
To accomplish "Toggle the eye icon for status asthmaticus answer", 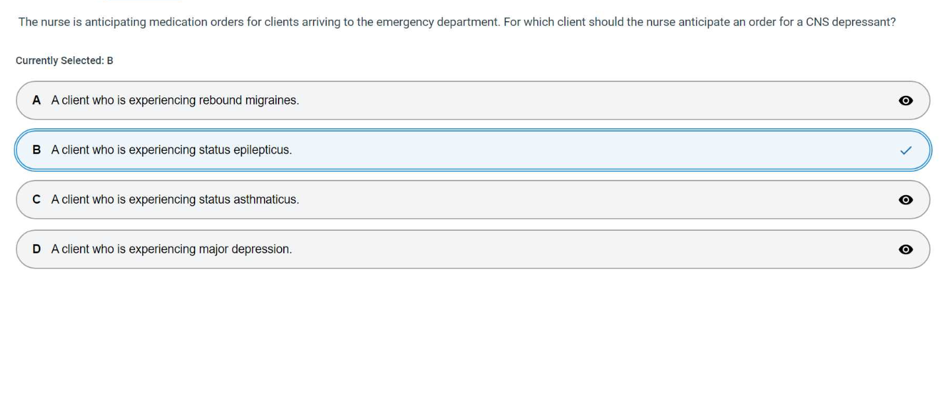I will coord(906,200).
